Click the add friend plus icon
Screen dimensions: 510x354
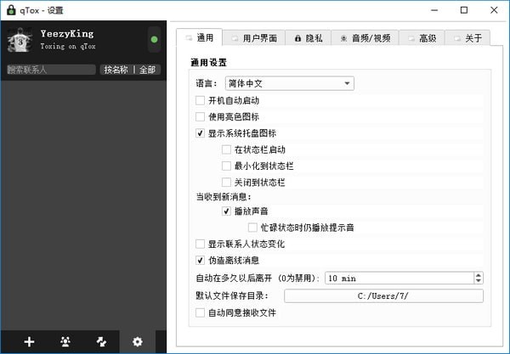coord(29,341)
